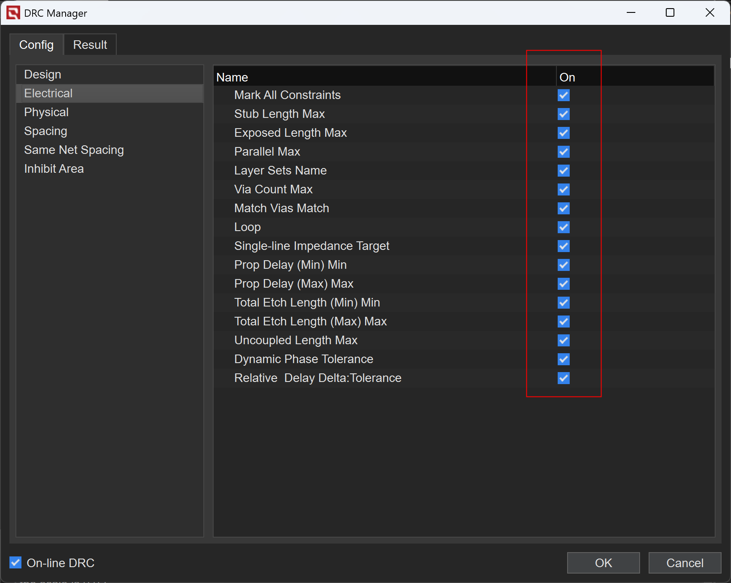Select Inhibit Area category

(x=54, y=169)
